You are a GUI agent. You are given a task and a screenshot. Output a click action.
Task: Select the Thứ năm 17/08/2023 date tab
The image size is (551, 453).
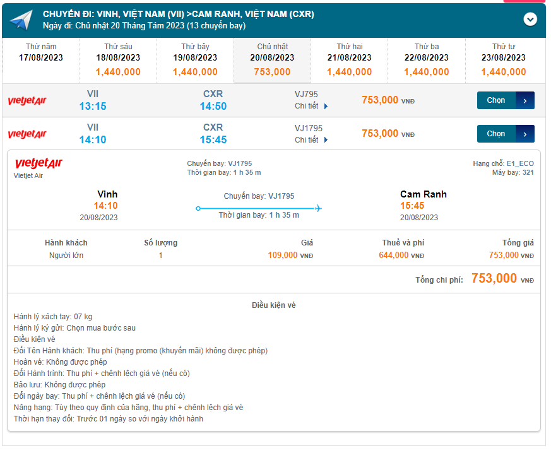[x=41, y=60]
